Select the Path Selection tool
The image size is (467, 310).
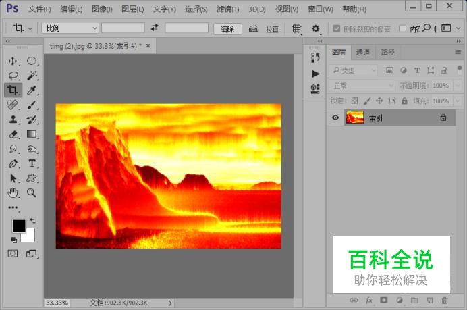(x=13, y=178)
